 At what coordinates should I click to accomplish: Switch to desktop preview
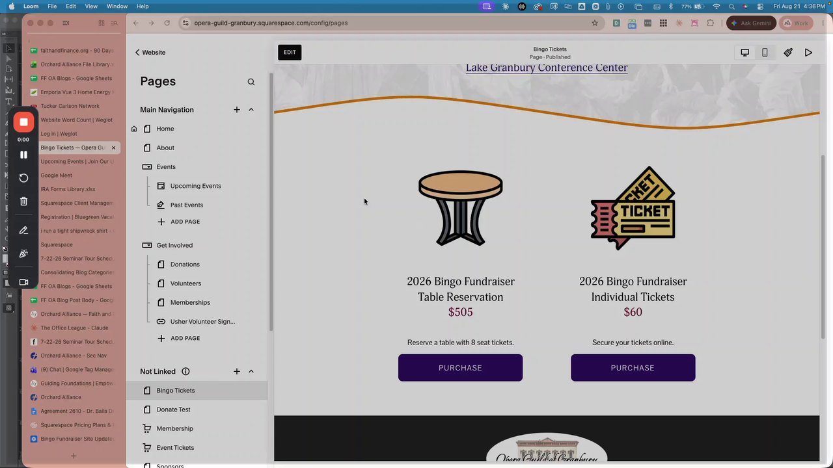tap(745, 53)
